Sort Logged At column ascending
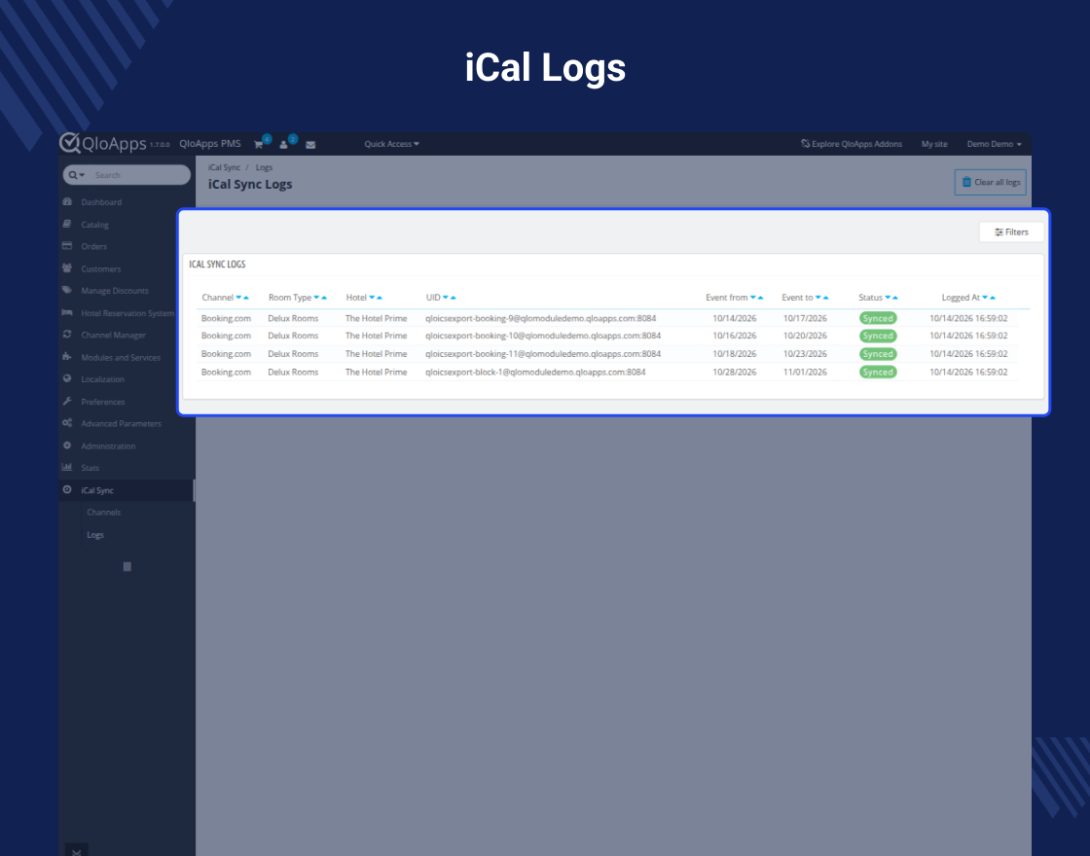Viewport: 1090px width, 856px height. (x=993, y=298)
